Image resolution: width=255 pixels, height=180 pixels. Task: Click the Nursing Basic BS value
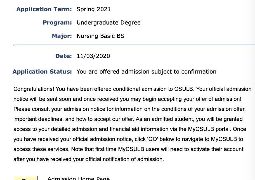[100, 36]
